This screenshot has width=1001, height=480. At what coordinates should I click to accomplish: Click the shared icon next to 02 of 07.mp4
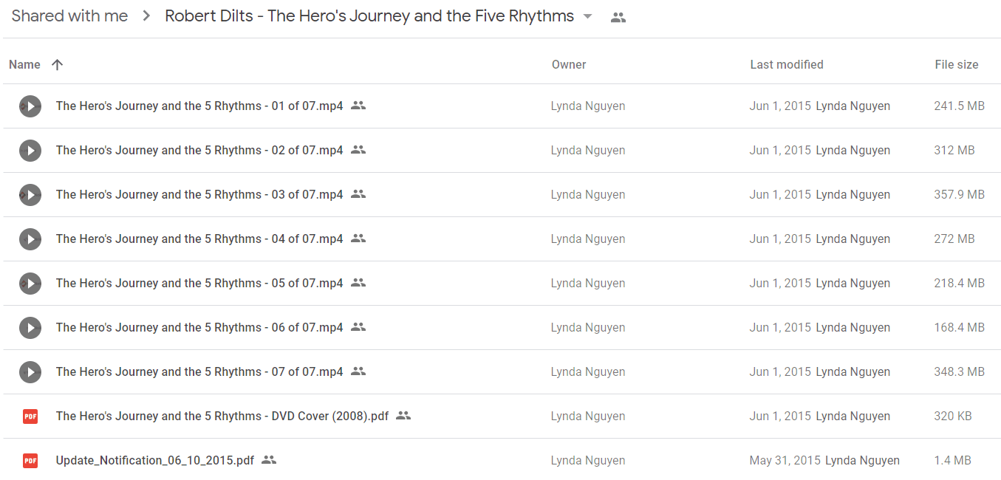pos(358,150)
